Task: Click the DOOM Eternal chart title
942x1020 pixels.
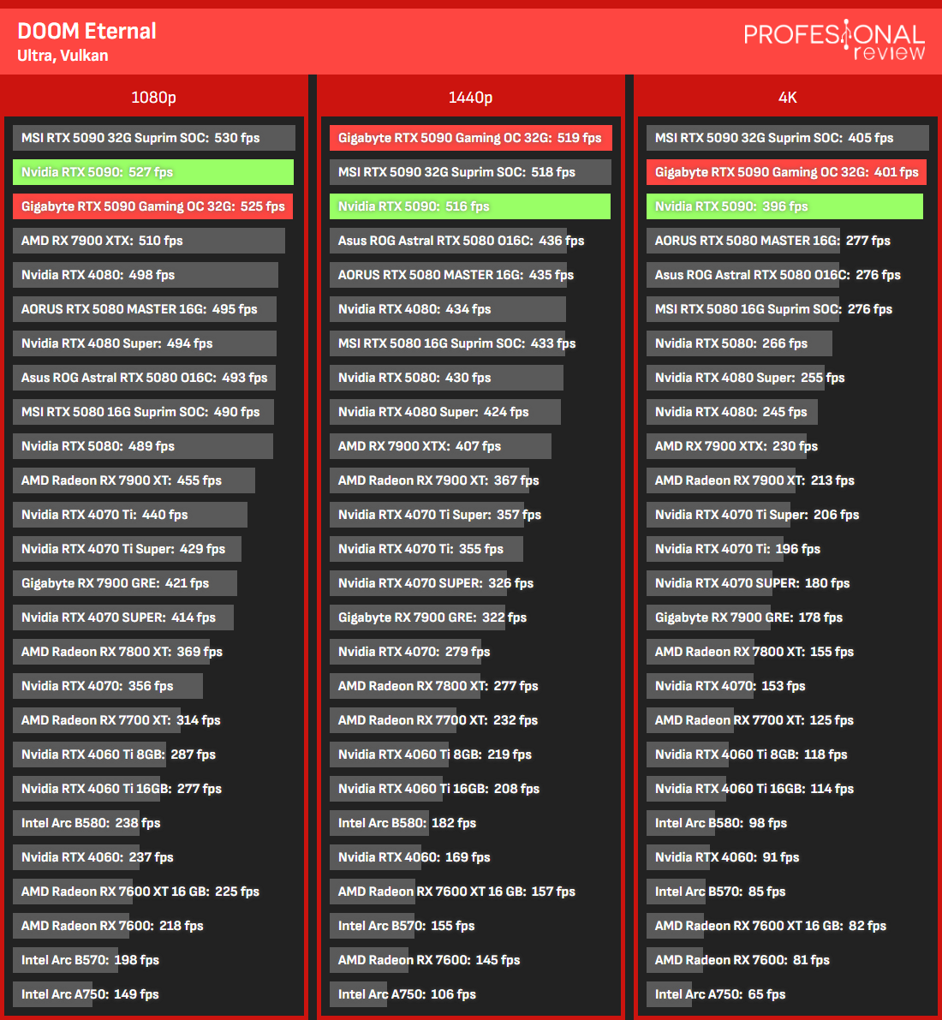Action: [86, 31]
